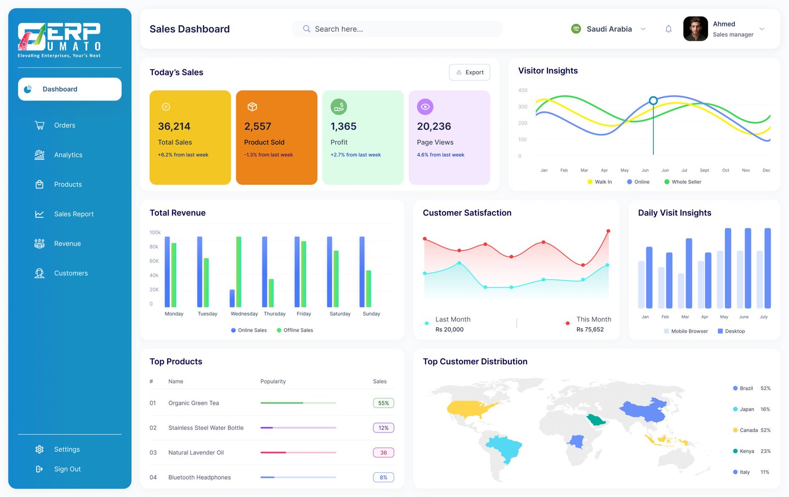Image resolution: width=789 pixels, height=497 pixels.
Task: Toggle Online Sales legend in Total Revenue
Action: coord(249,330)
